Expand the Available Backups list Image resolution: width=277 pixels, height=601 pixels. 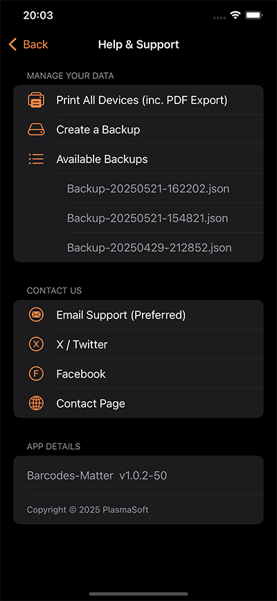click(x=138, y=159)
